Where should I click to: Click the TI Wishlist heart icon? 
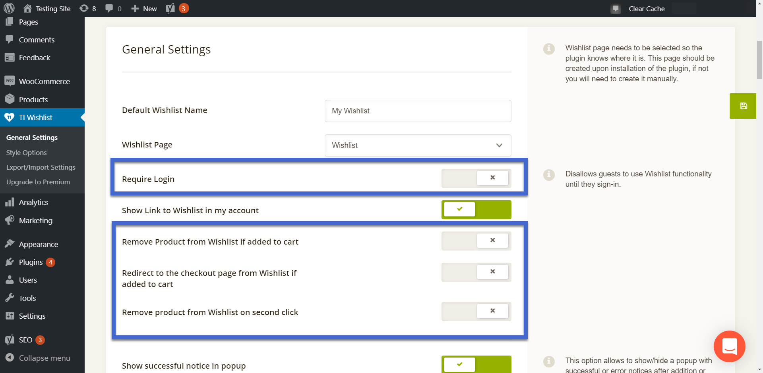coord(10,117)
